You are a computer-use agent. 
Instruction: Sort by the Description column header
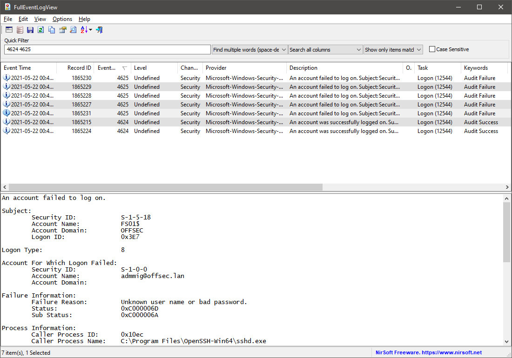[x=345, y=68]
